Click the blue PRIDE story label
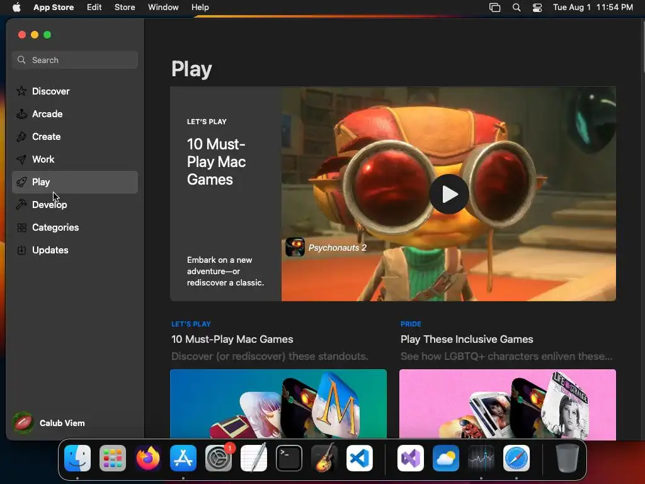Viewport: 645px width, 484px height. tap(411, 324)
